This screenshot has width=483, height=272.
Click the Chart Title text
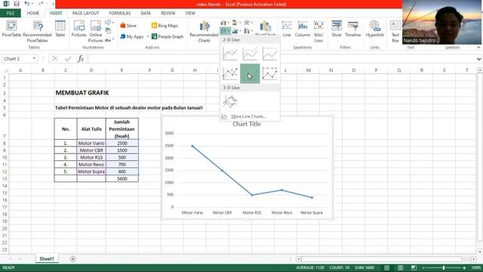point(247,124)
